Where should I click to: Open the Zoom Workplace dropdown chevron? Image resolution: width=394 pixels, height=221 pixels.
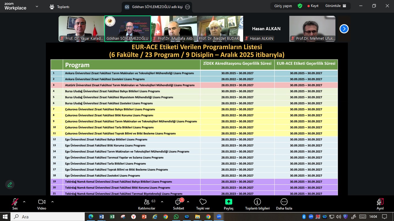[x=37, y=6]
